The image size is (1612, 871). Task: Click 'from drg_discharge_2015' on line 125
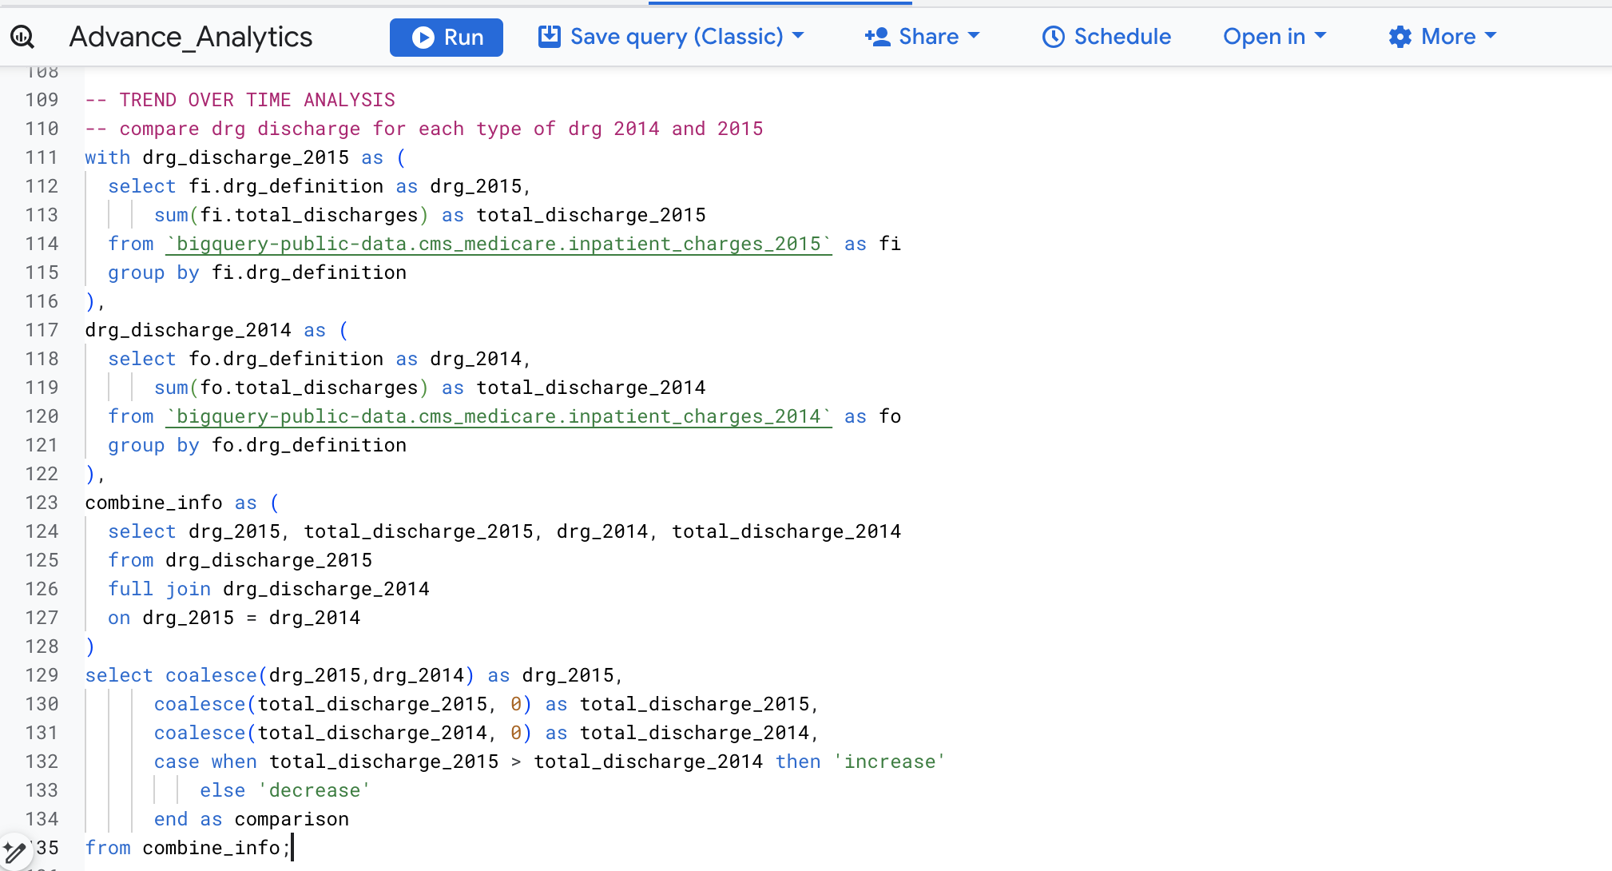coord(240,560)
